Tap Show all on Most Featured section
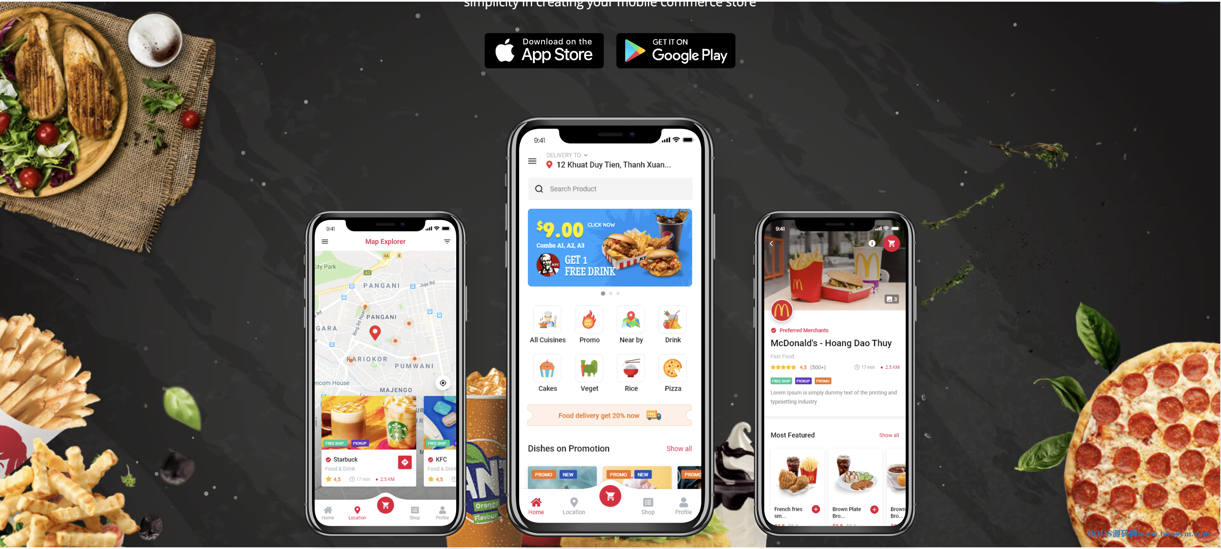 click(888, 435)
